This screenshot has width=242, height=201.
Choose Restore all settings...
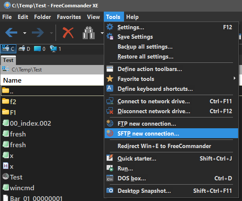[171, 57]
